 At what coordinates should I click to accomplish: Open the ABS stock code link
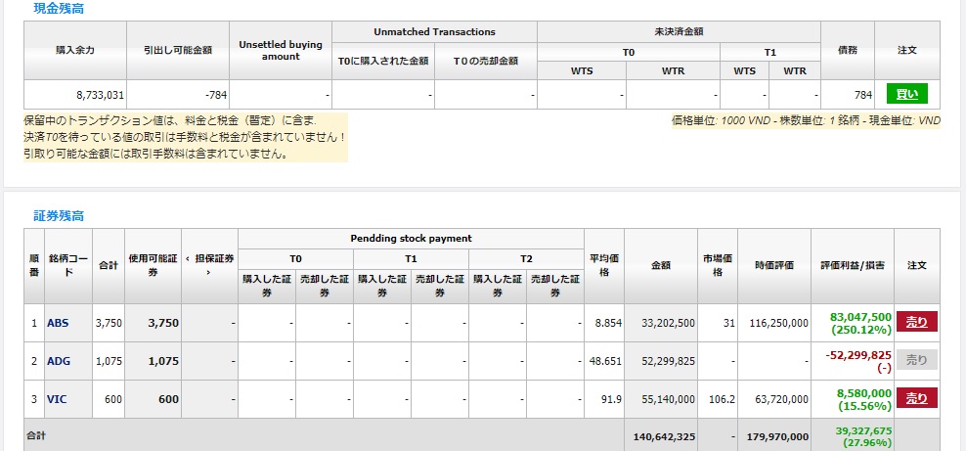(x=58, y=323)
